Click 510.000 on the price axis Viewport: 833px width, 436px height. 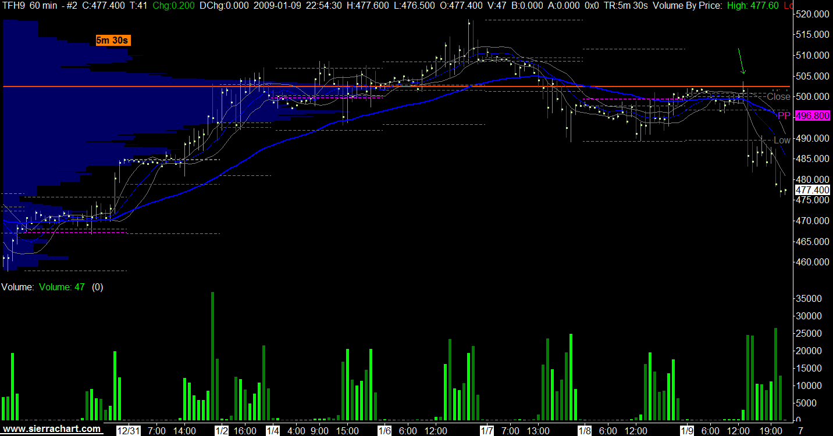pyautogui.click(x=812, y=56)
